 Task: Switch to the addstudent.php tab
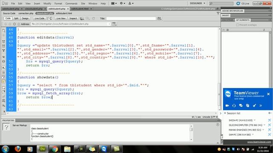click(x=11, y=8)
